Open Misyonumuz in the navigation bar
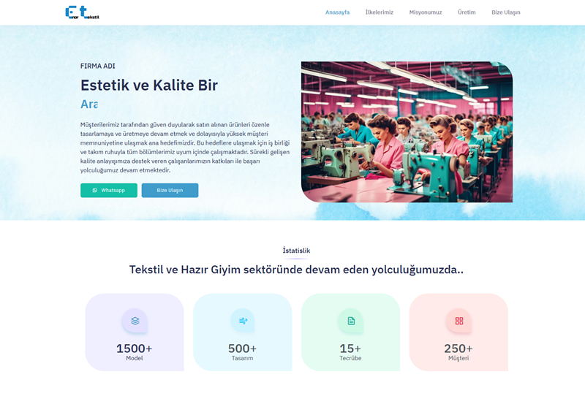The image size is (585, 396). coord(426,12)
